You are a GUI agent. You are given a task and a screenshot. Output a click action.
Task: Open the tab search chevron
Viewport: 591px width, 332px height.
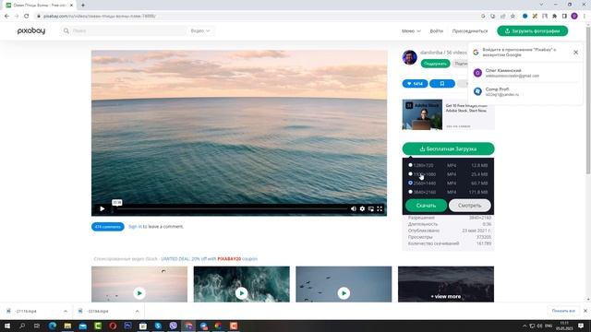(541, 5)
